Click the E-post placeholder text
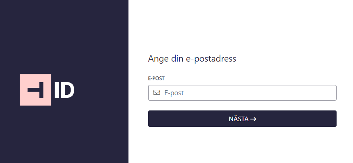353x163 pixels. (174, 93)
